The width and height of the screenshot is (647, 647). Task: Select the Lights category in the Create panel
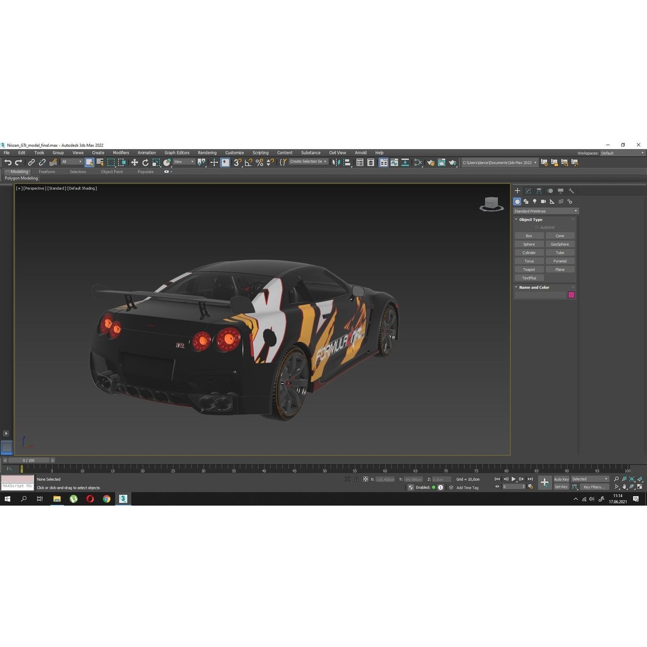(534, 201)
